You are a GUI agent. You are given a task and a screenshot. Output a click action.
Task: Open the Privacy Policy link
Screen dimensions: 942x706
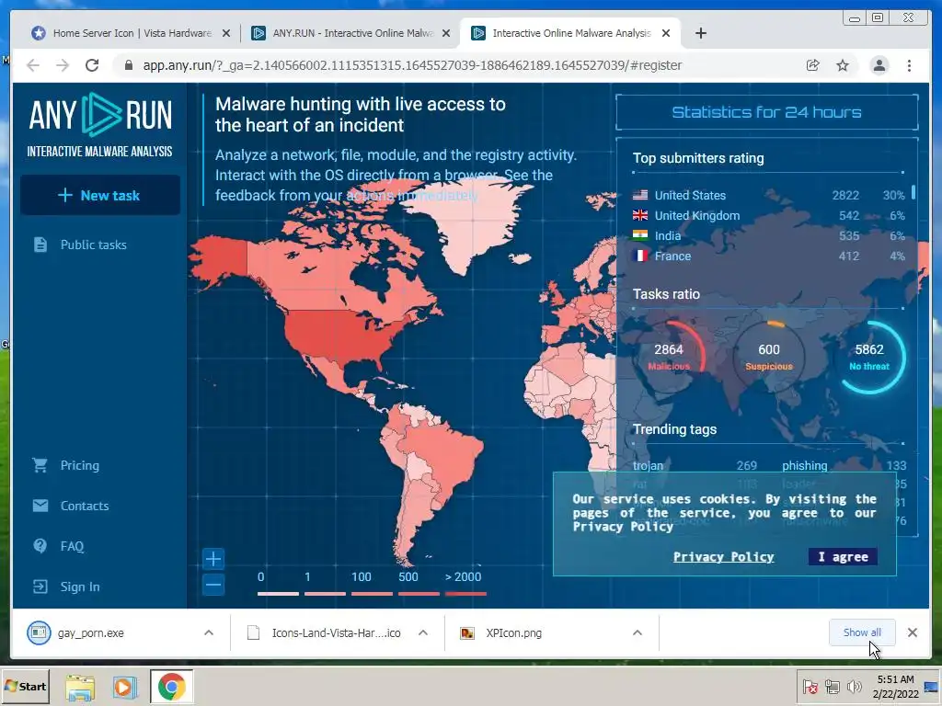pos(723,556)
